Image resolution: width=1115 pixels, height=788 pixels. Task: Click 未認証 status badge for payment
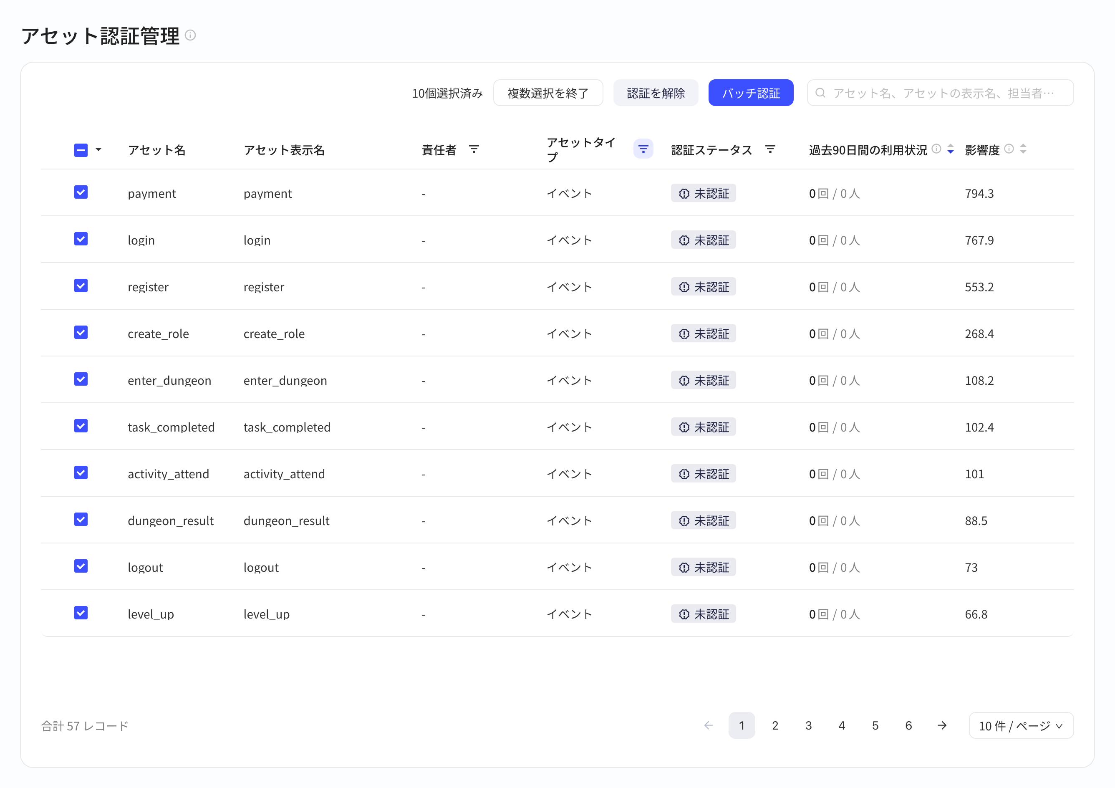[703, 193]
